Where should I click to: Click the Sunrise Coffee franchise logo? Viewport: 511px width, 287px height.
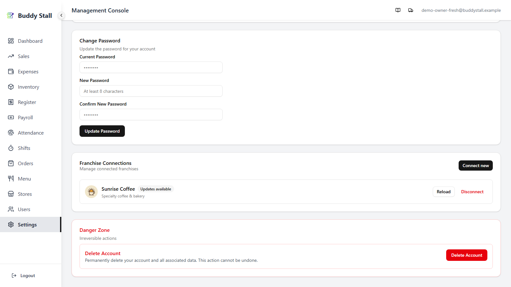click(91, 192)
